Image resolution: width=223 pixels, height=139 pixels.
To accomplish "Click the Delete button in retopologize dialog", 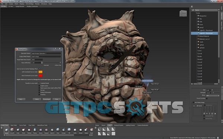I will [37, 99].
